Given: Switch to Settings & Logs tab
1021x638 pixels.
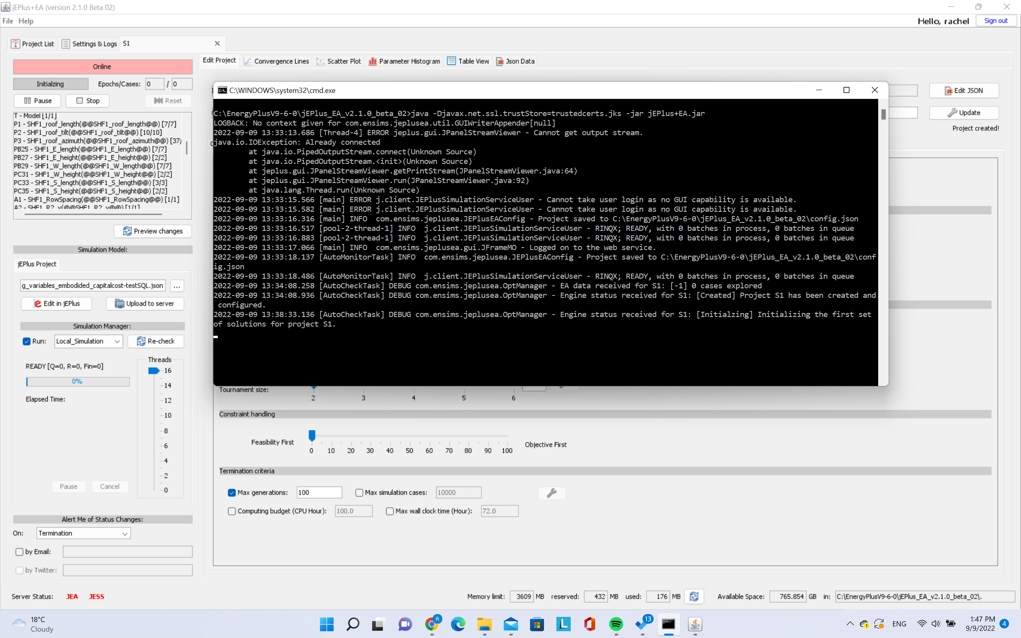Looking at the screenshot, I should click(88, 43).
